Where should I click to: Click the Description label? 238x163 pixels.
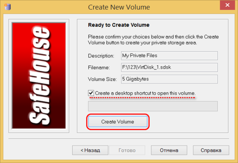coord(101,56)
